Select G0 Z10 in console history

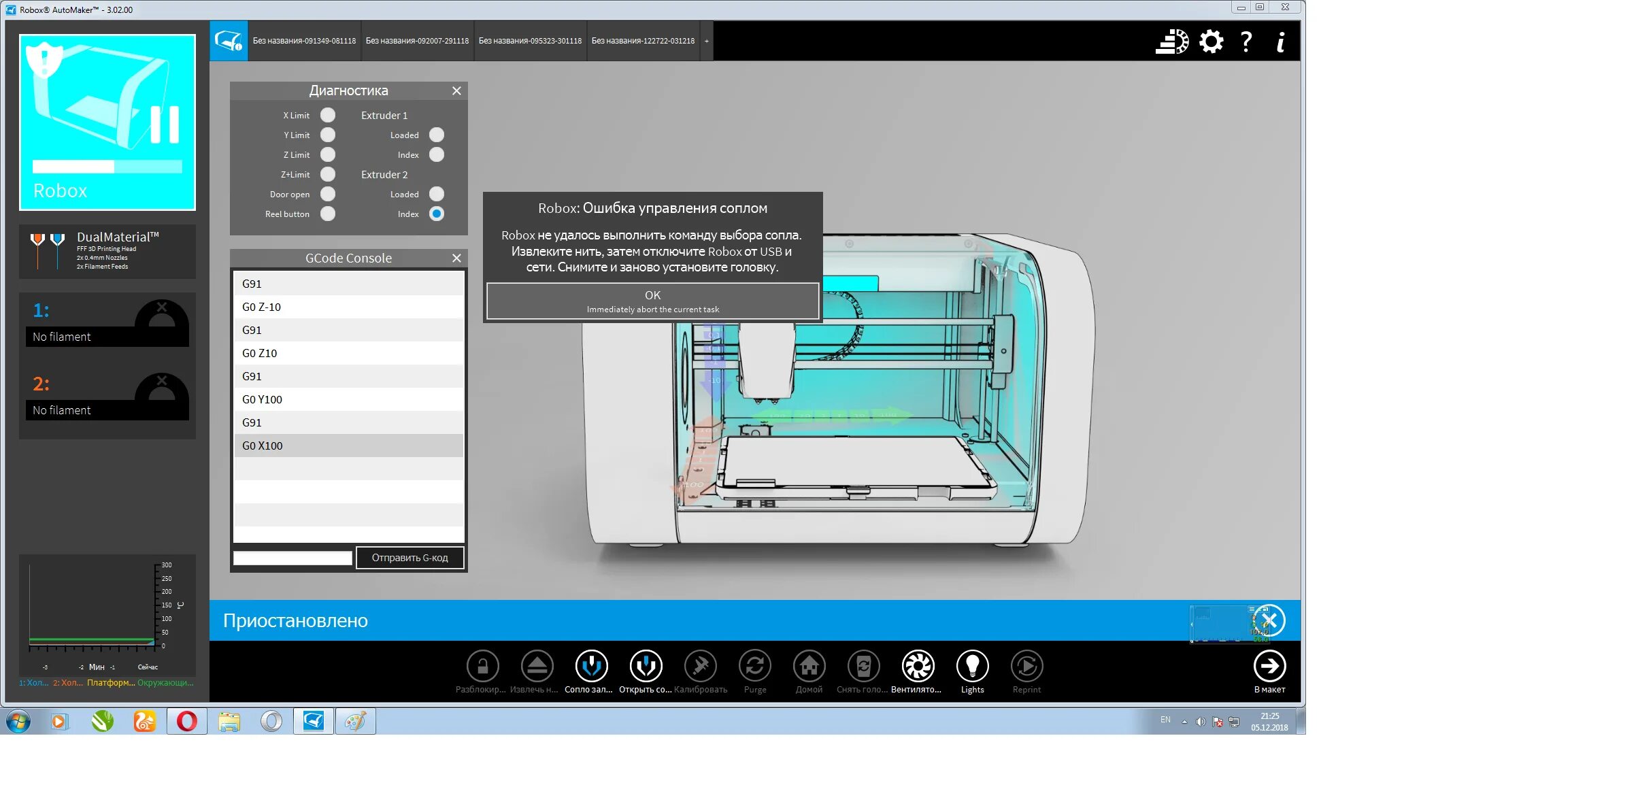coord(348,353)
